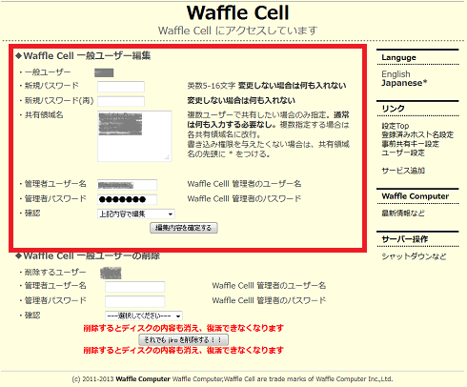
Task: Click the delete section 管理者パスワード field
Action: pos(135,301)
